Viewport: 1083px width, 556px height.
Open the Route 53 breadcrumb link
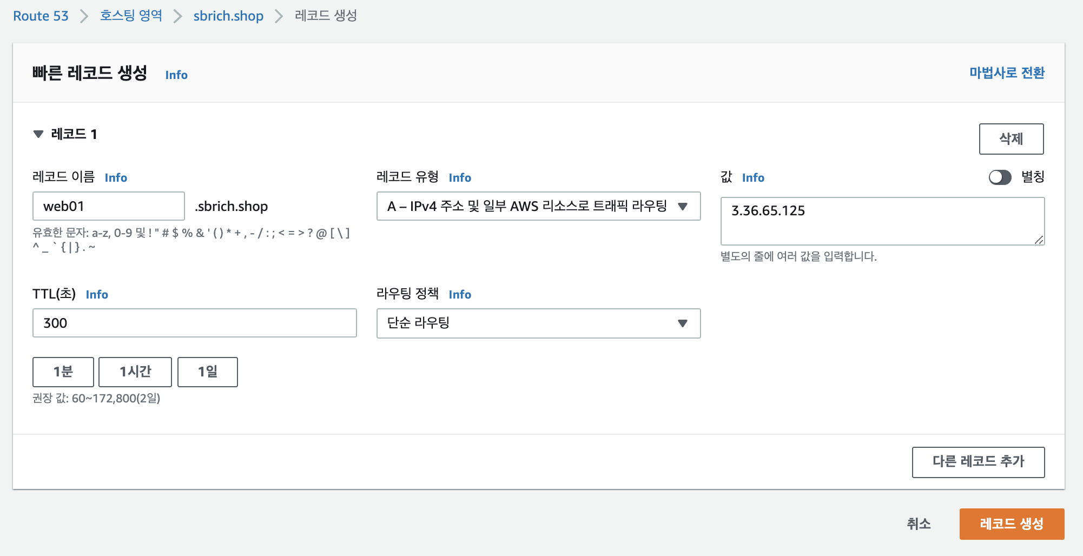coord(41,16)
